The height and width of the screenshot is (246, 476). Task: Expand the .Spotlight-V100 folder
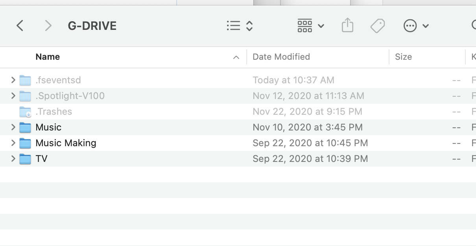click(x=13, y=95)
